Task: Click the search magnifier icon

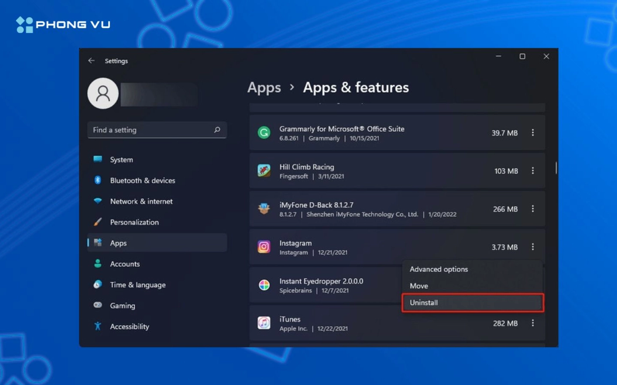Action: pos(217,130)
